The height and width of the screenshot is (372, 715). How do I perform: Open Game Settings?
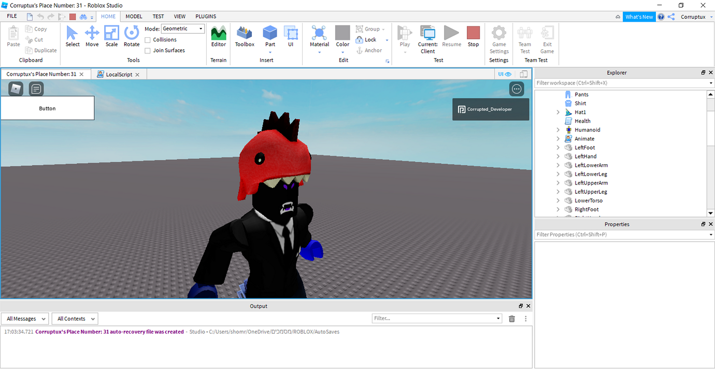click(x=498, y=38)
